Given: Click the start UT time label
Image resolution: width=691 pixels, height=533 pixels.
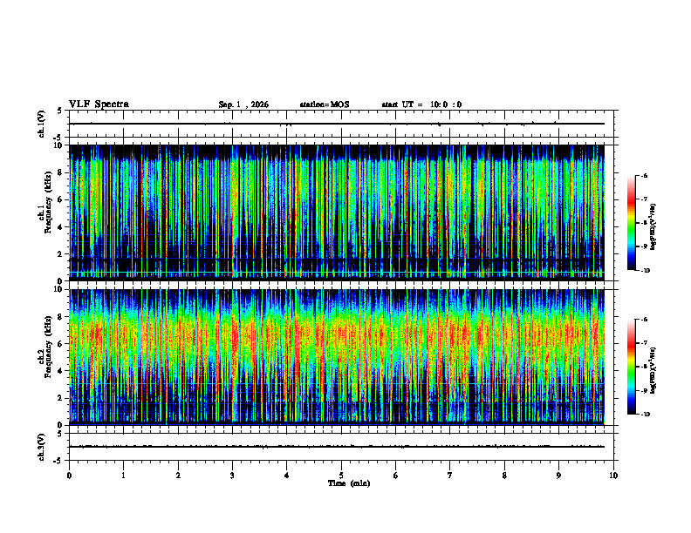Looking at the screenshot, I should [x=421, y=105].
